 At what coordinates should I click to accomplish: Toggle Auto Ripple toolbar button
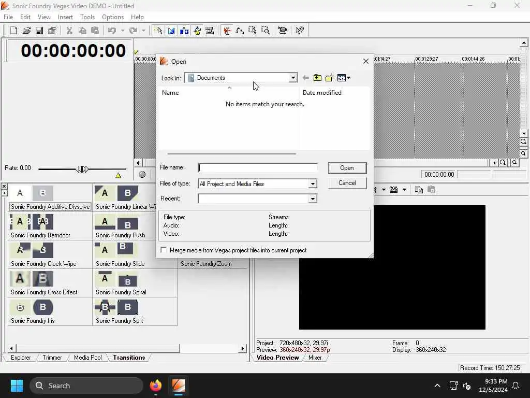pyautogui.click(x=184, y=31)
